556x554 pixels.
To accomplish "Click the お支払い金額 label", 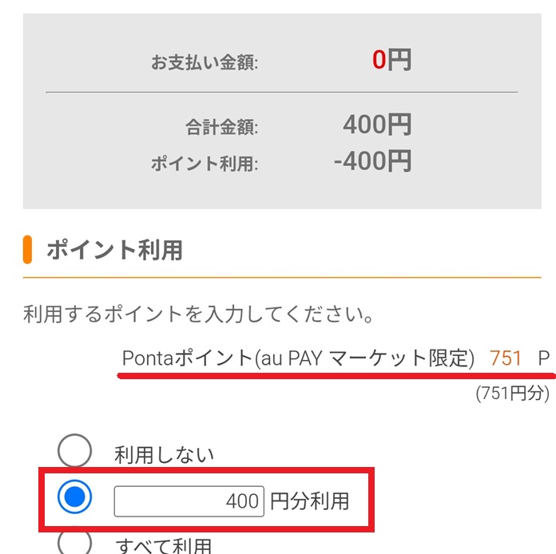I will [205, 62].
